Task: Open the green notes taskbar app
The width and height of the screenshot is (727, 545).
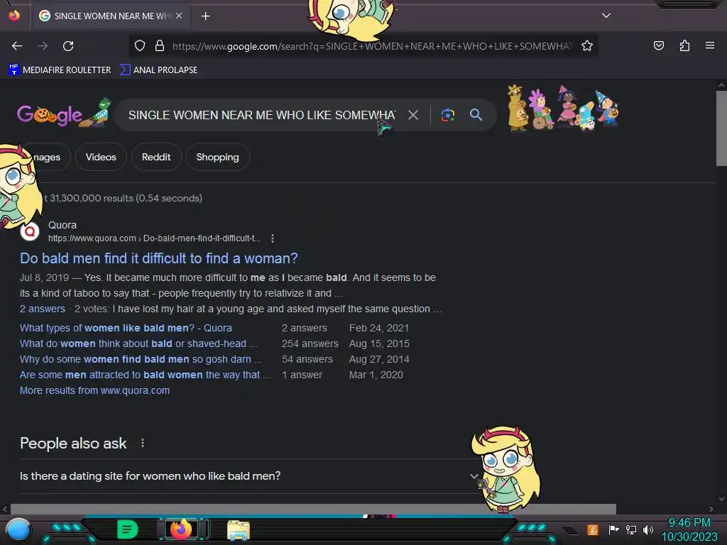Action: pos(128,529)
